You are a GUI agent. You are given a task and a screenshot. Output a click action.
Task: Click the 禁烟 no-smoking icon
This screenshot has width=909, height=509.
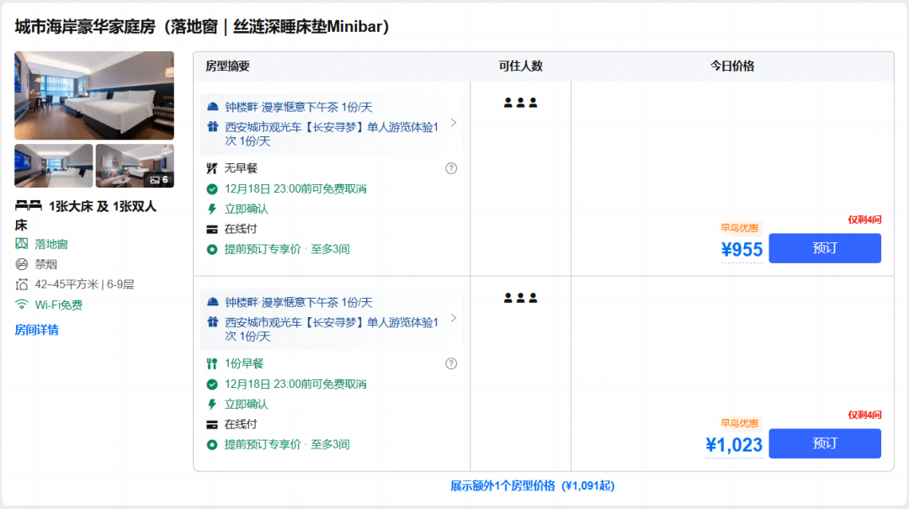point(21,264)
